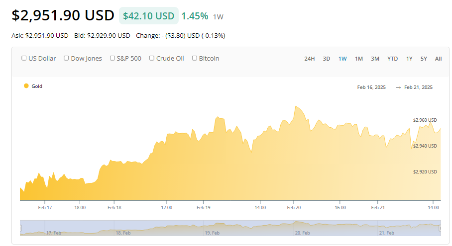This screenshot has width=452, height=246.
Task: Select the 3D chart range
Action: click(327, 59)
